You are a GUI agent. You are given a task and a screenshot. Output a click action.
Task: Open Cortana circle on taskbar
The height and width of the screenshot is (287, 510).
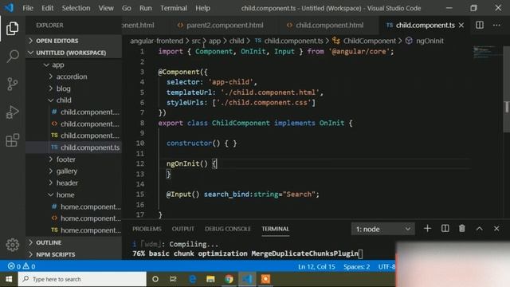pyautogui.click(x=155, y=279)
